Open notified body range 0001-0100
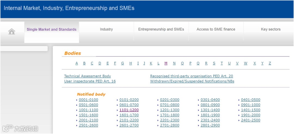 pyautogui.click(x=88, y=100)
